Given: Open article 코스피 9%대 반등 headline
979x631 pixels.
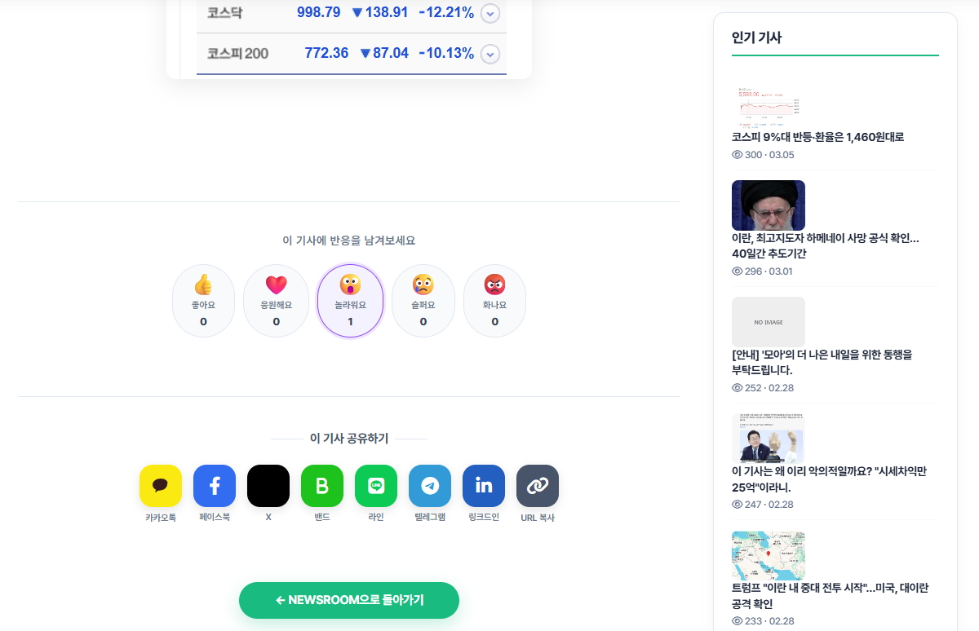Looking at the screenshot, I should click(817, 137).
